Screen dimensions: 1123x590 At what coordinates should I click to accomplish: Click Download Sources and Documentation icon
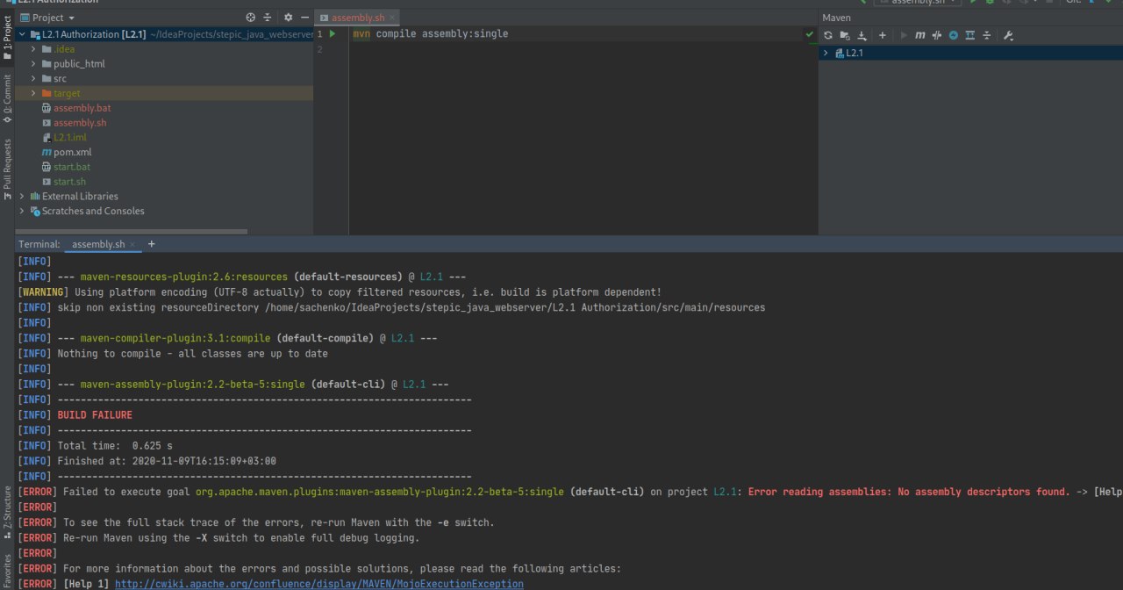click(862, 35)
